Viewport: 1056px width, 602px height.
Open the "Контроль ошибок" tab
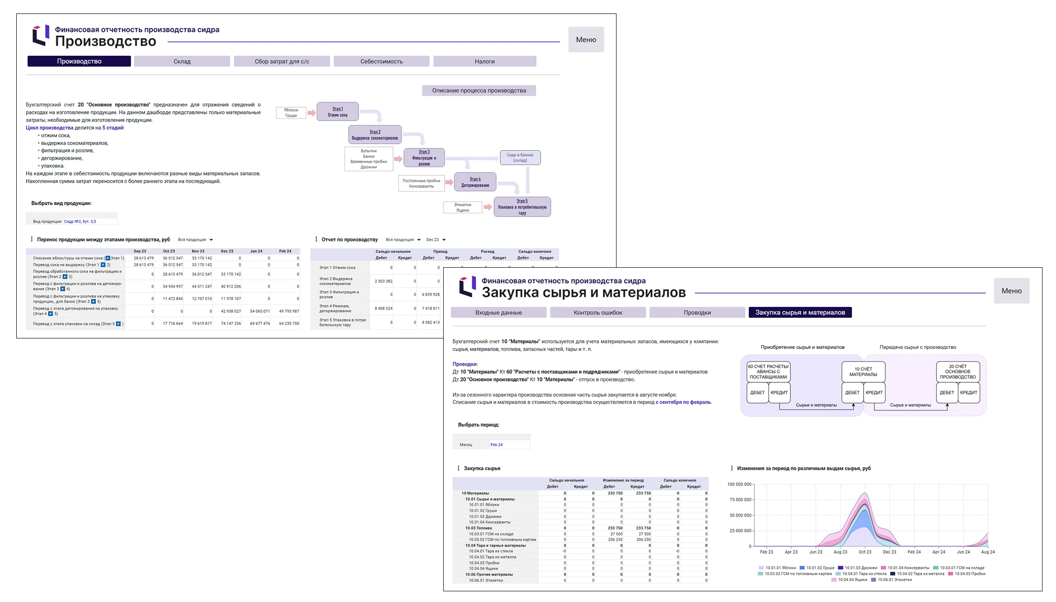coord(597,312)
